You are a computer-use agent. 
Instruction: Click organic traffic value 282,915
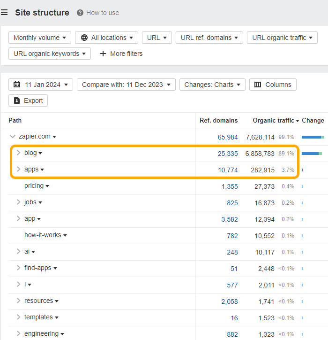point(263,170)
